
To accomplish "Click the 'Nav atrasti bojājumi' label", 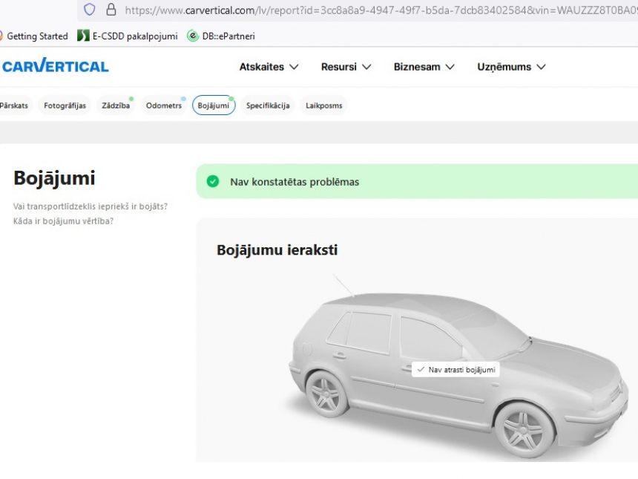I will 456,369.
